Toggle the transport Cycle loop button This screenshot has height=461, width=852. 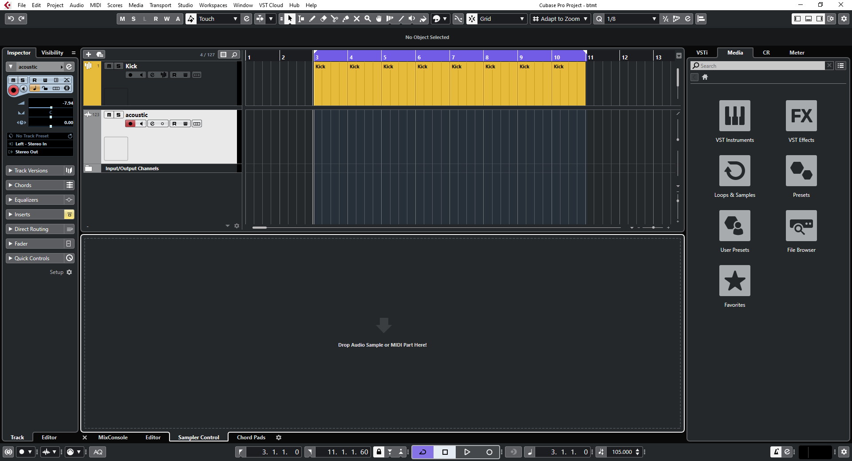click(x=423, y=452)
